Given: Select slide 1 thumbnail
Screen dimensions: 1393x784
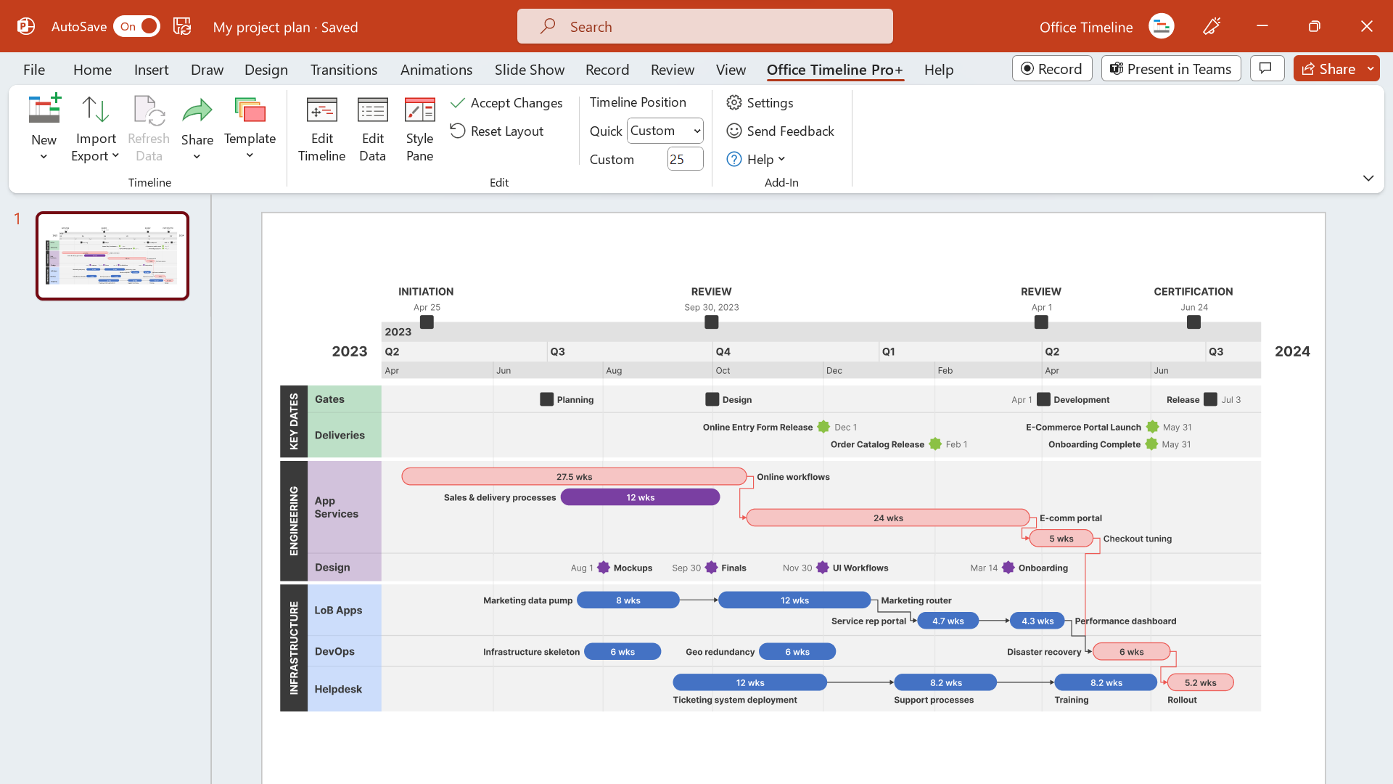Looking at the screenshot, I should [112, 256].
